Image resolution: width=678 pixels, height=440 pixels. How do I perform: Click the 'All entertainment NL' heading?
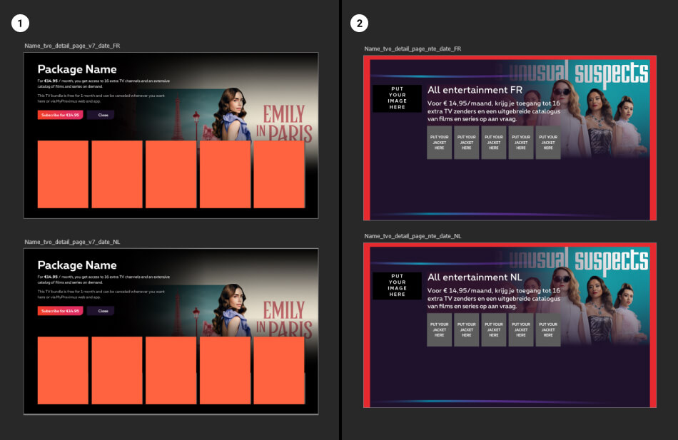475,277
